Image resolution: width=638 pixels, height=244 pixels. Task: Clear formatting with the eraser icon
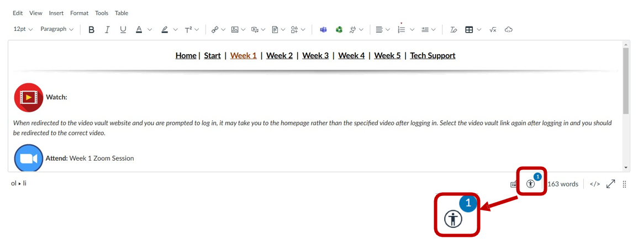(x=454, y=30)
